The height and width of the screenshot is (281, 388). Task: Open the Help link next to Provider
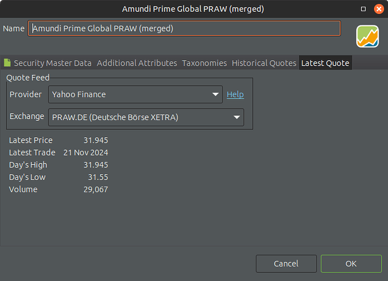235,94
